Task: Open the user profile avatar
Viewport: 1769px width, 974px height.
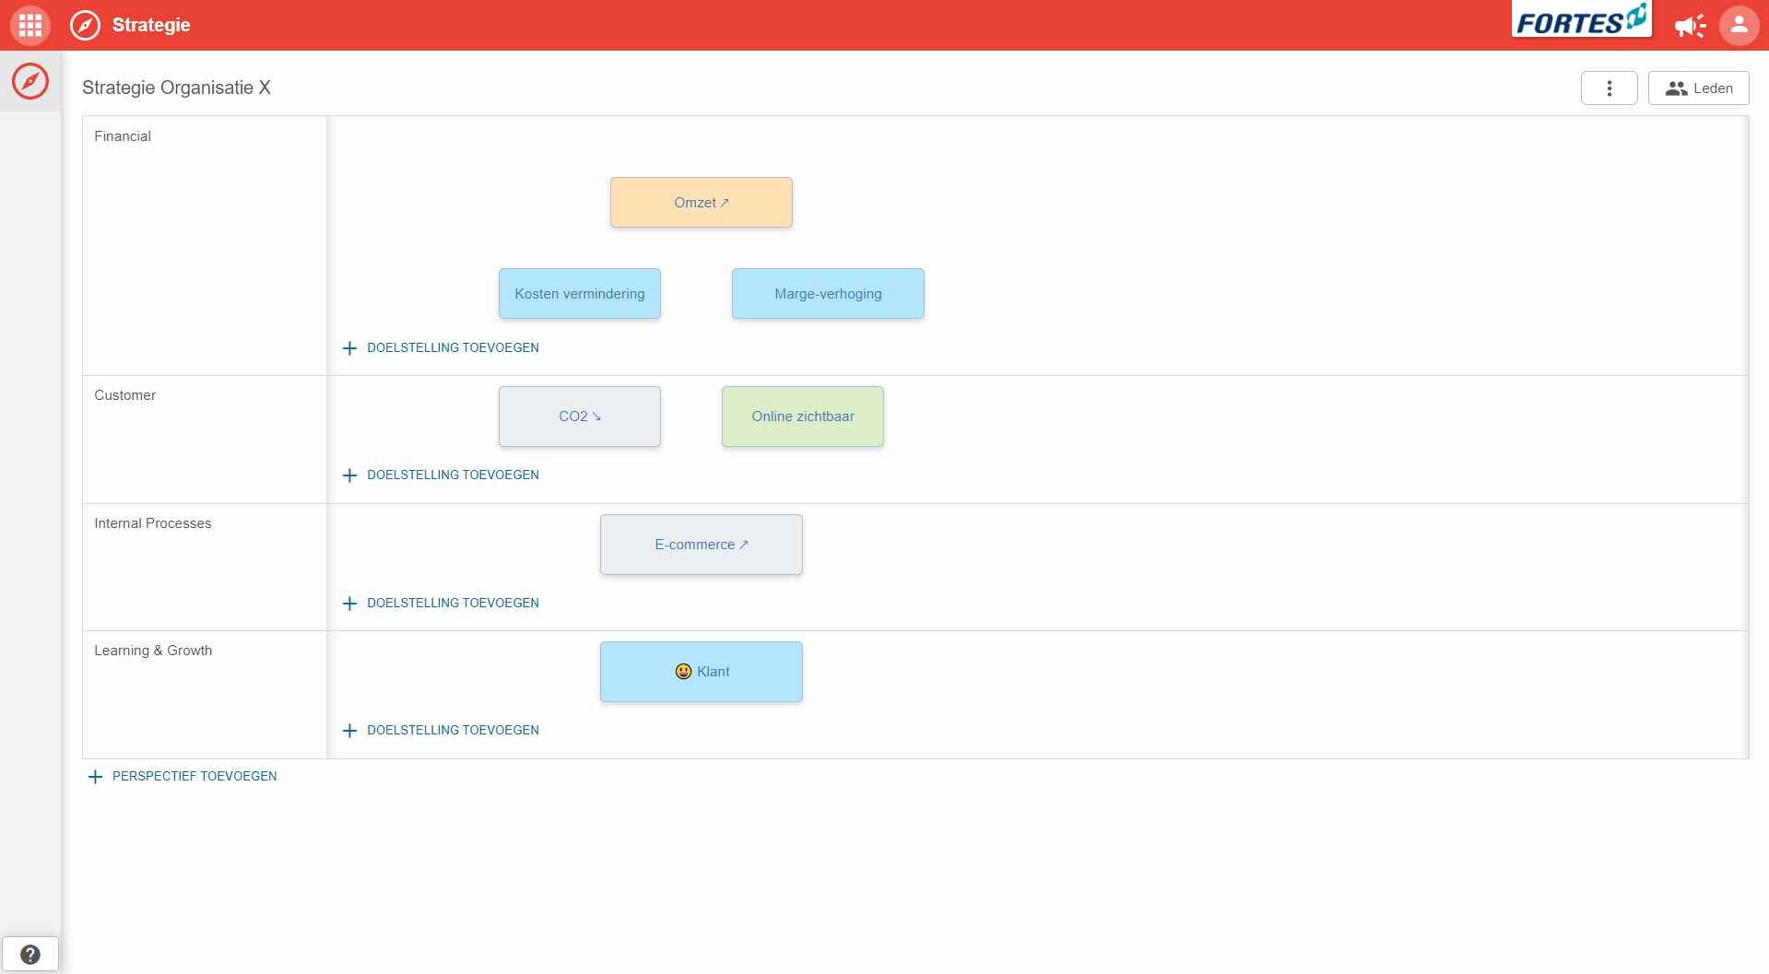Action: (1739, 25)
